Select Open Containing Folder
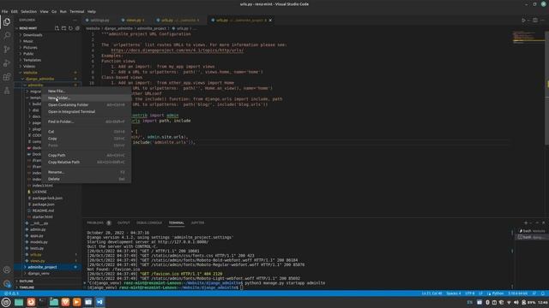Image resolution: width=549 pixels, height=308 pixels. (x=86, y=104)
